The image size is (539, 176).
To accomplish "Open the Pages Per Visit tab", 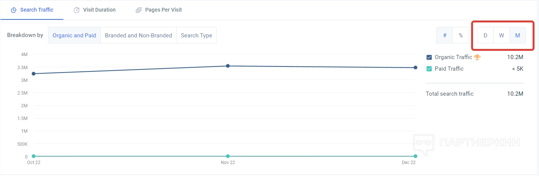I will pyautogui.click(x=163, y=10).
